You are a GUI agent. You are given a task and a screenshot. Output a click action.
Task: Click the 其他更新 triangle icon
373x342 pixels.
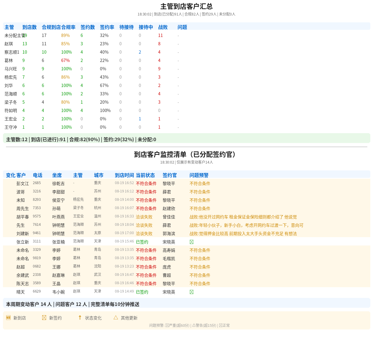(116, 318)
